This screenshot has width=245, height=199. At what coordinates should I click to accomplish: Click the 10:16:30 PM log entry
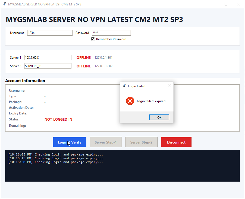tap(56, 162)
